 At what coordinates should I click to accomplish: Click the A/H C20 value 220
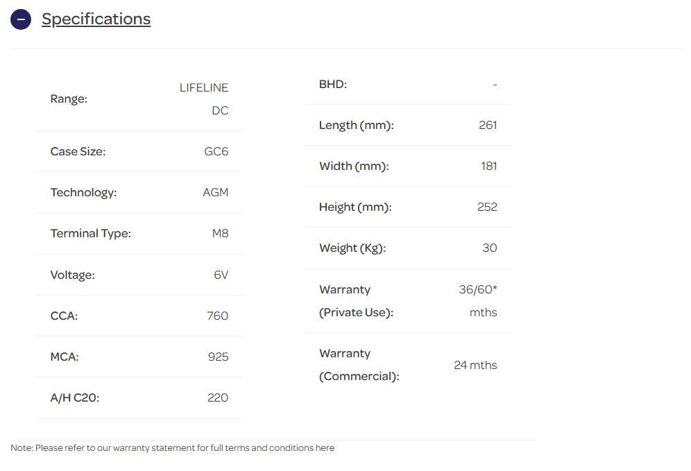click(217, 397)
